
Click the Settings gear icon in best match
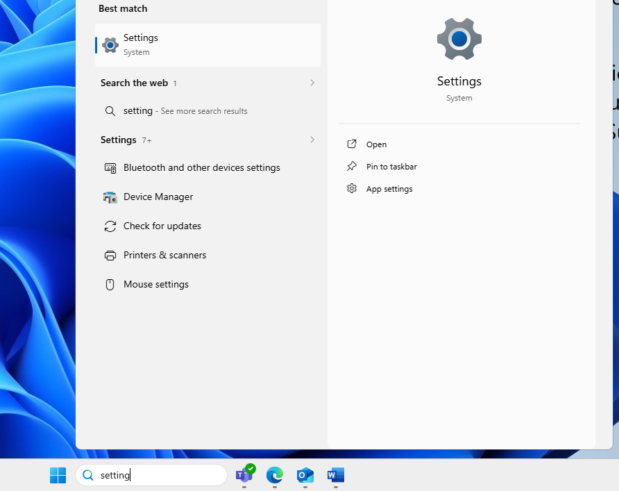(110, 45)
